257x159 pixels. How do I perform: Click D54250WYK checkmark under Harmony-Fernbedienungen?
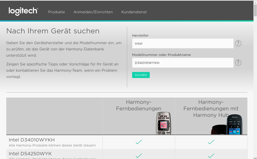tap(139, 155)
